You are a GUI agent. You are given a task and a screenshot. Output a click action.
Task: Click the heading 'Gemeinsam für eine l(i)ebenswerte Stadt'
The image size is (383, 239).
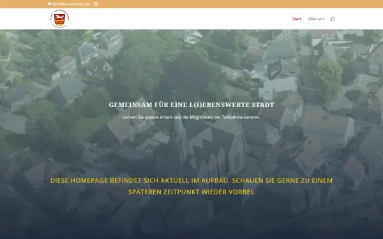[191, 105]
